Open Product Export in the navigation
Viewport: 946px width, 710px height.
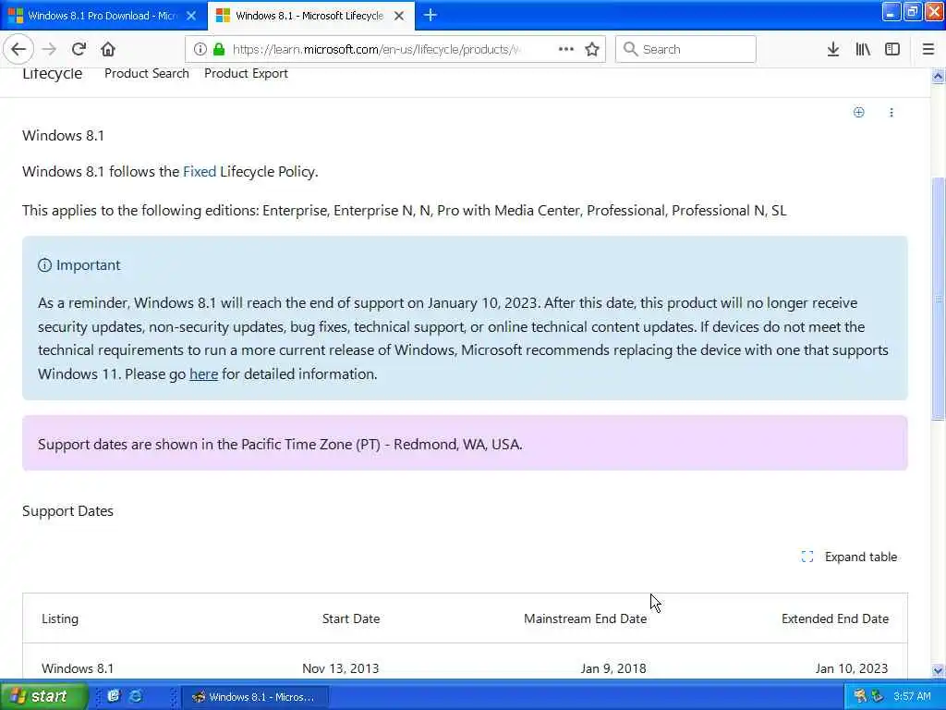click(x=246, y=73)
